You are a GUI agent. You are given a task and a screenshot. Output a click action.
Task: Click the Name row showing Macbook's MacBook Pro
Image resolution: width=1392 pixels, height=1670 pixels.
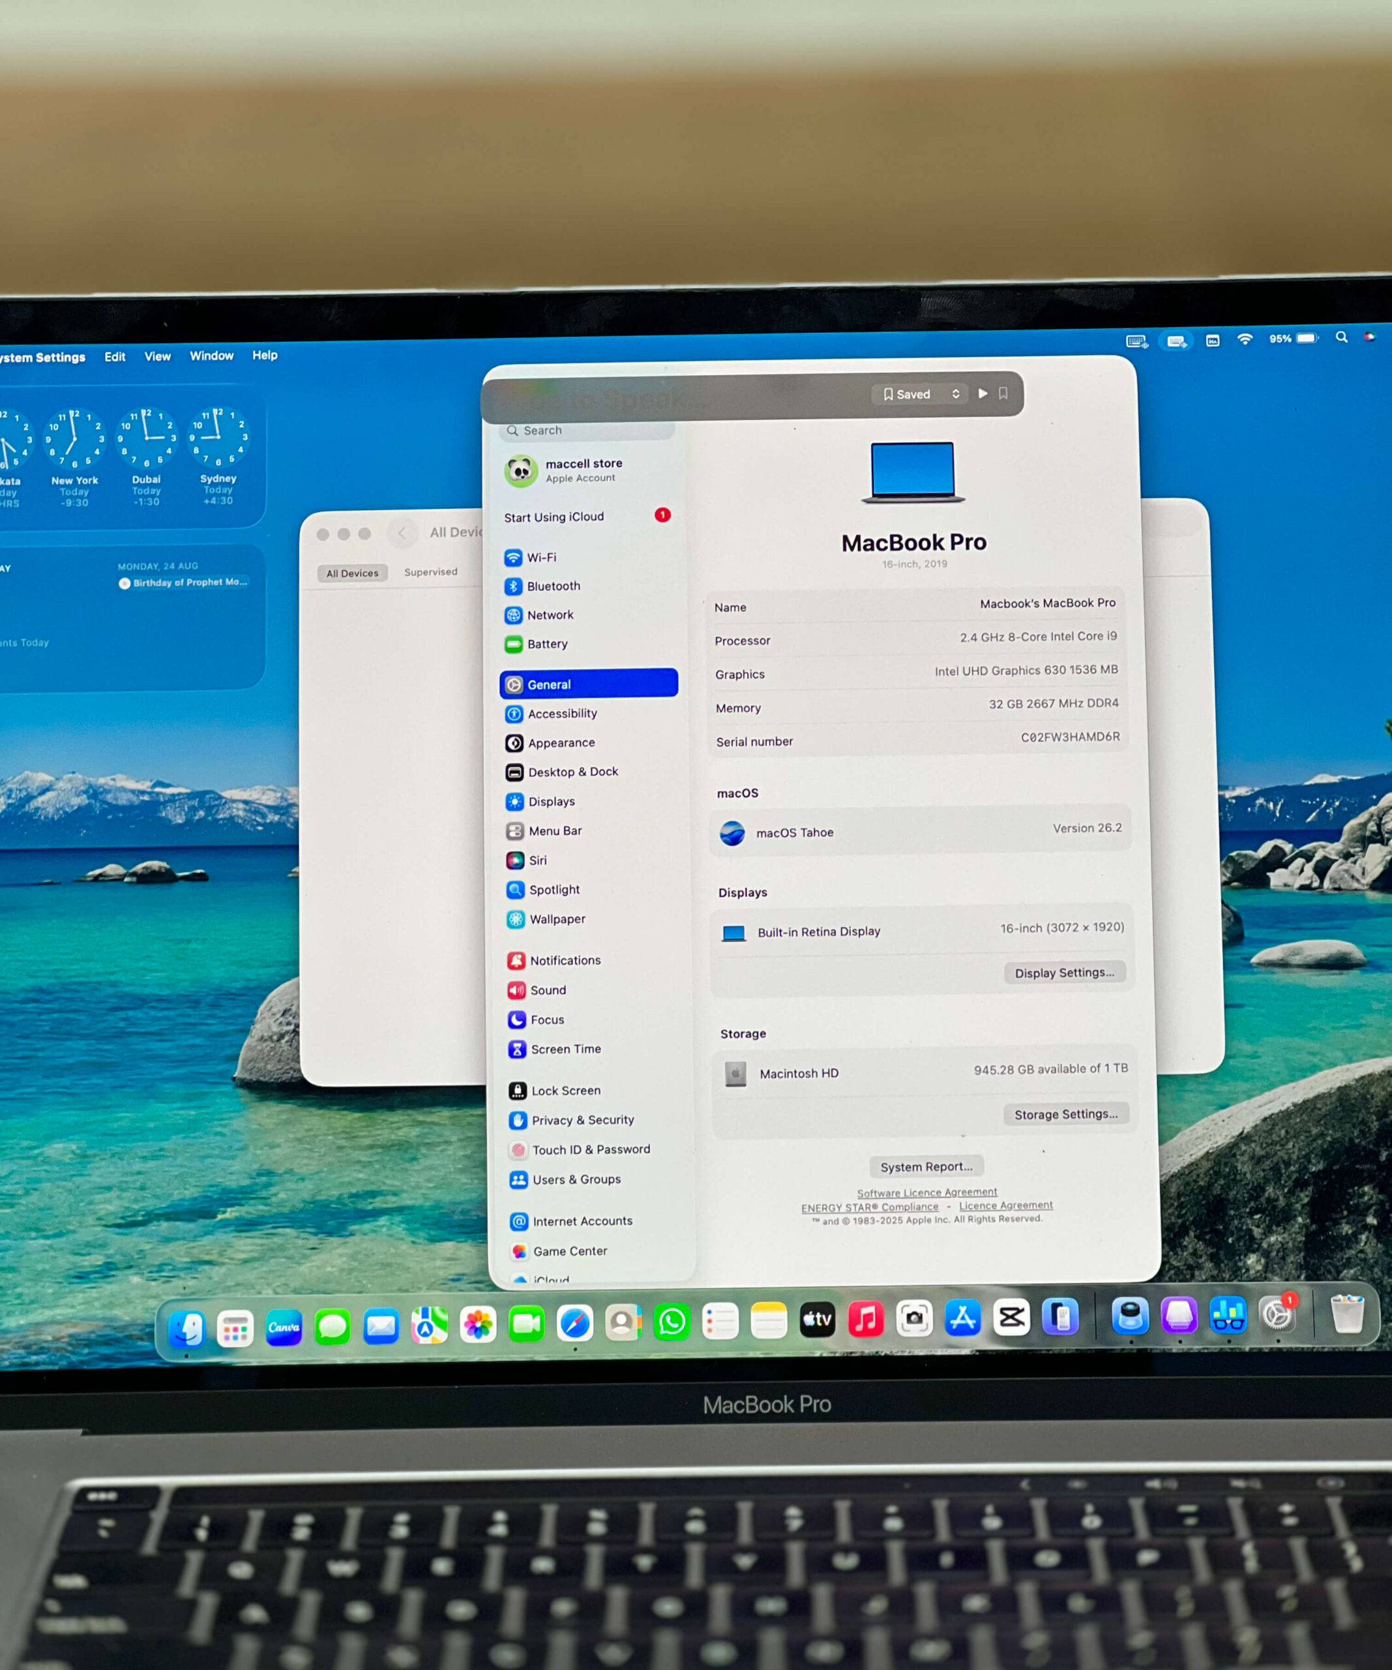pos(915,605)
